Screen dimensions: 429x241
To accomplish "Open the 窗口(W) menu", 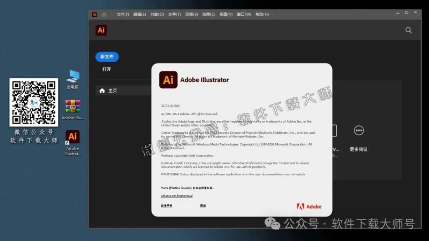I will click(243, 13).
